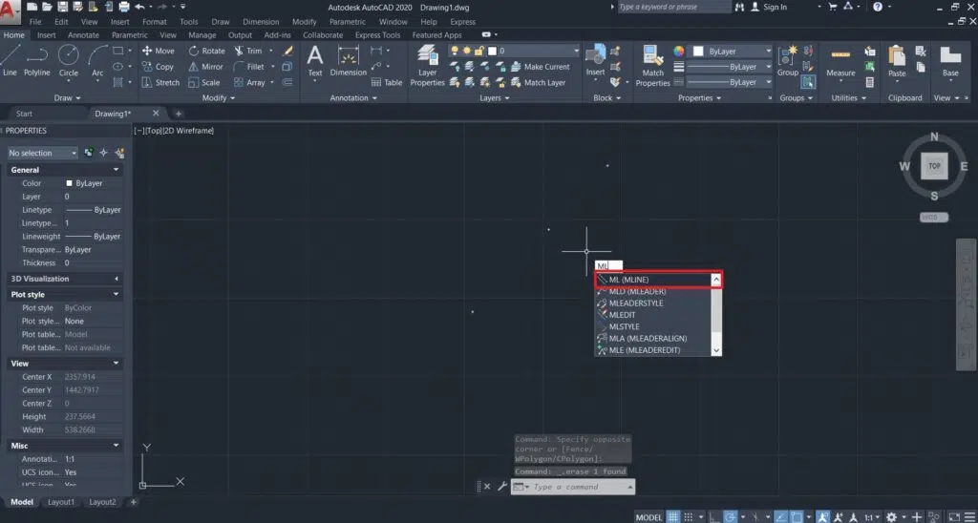
Task: Click the Arc tool icon
Action: 97,57
